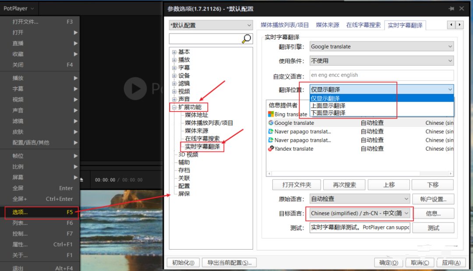473x271 pixels.
Task: Switch to the 媒体来源 tab
Action: [x=328, y=25]
